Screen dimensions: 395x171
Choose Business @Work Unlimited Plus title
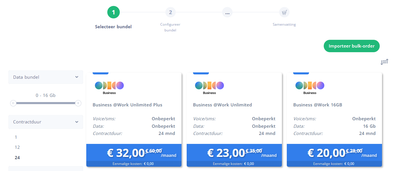[128, 105]
